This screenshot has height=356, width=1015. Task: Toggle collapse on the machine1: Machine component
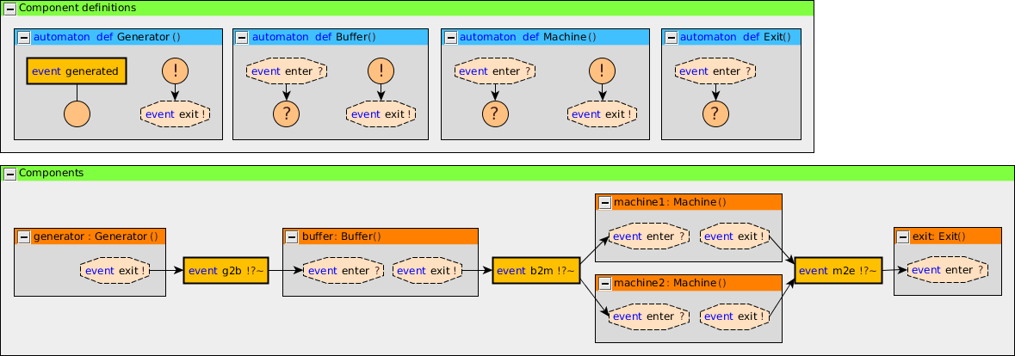point(603,203)
